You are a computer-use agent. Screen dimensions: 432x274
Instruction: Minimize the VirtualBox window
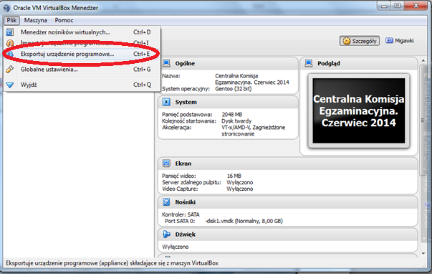click(x=384, y=6)
